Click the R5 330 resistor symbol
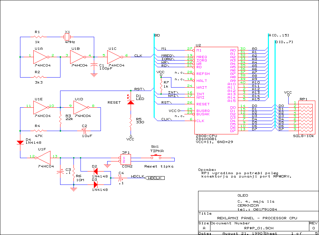The image size is (319, 235). pos(131,122)
